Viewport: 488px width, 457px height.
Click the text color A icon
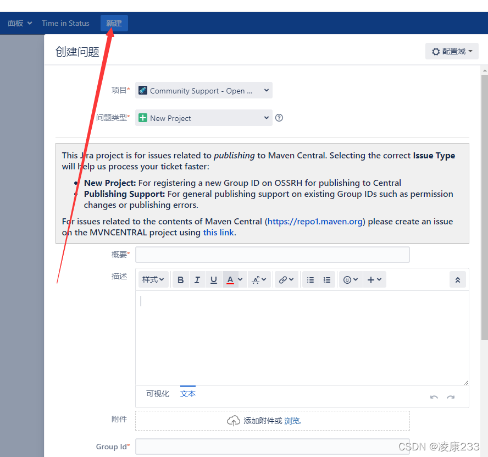(230, 280)
